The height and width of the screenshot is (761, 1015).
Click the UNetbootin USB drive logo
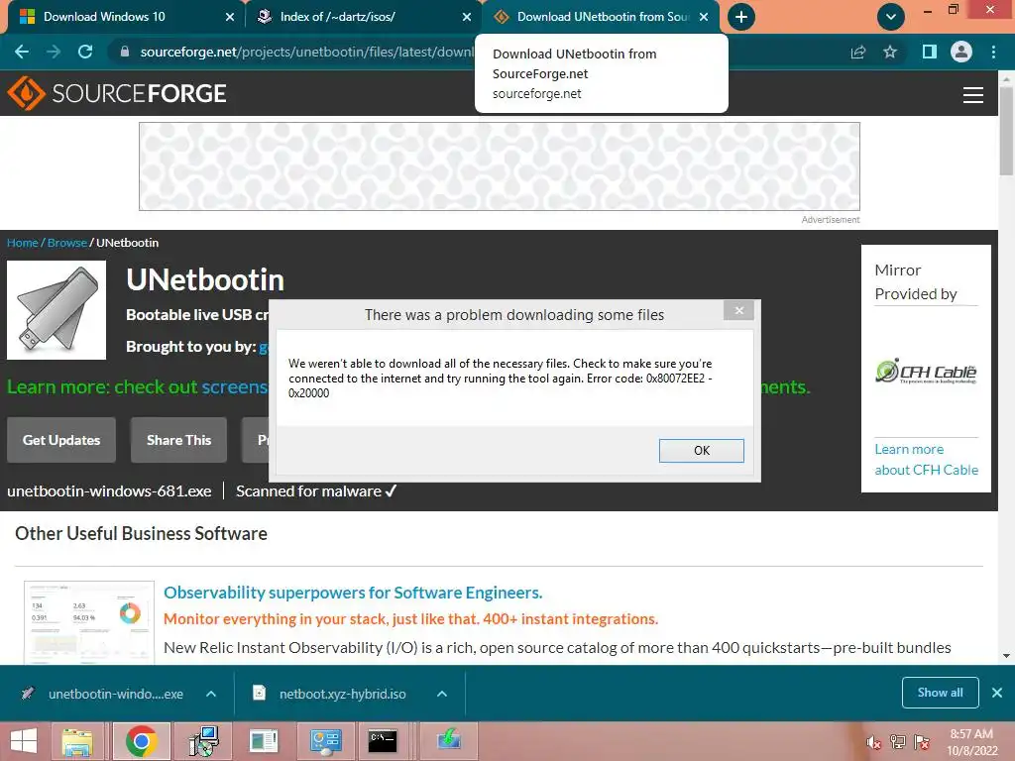click(56, 310)
